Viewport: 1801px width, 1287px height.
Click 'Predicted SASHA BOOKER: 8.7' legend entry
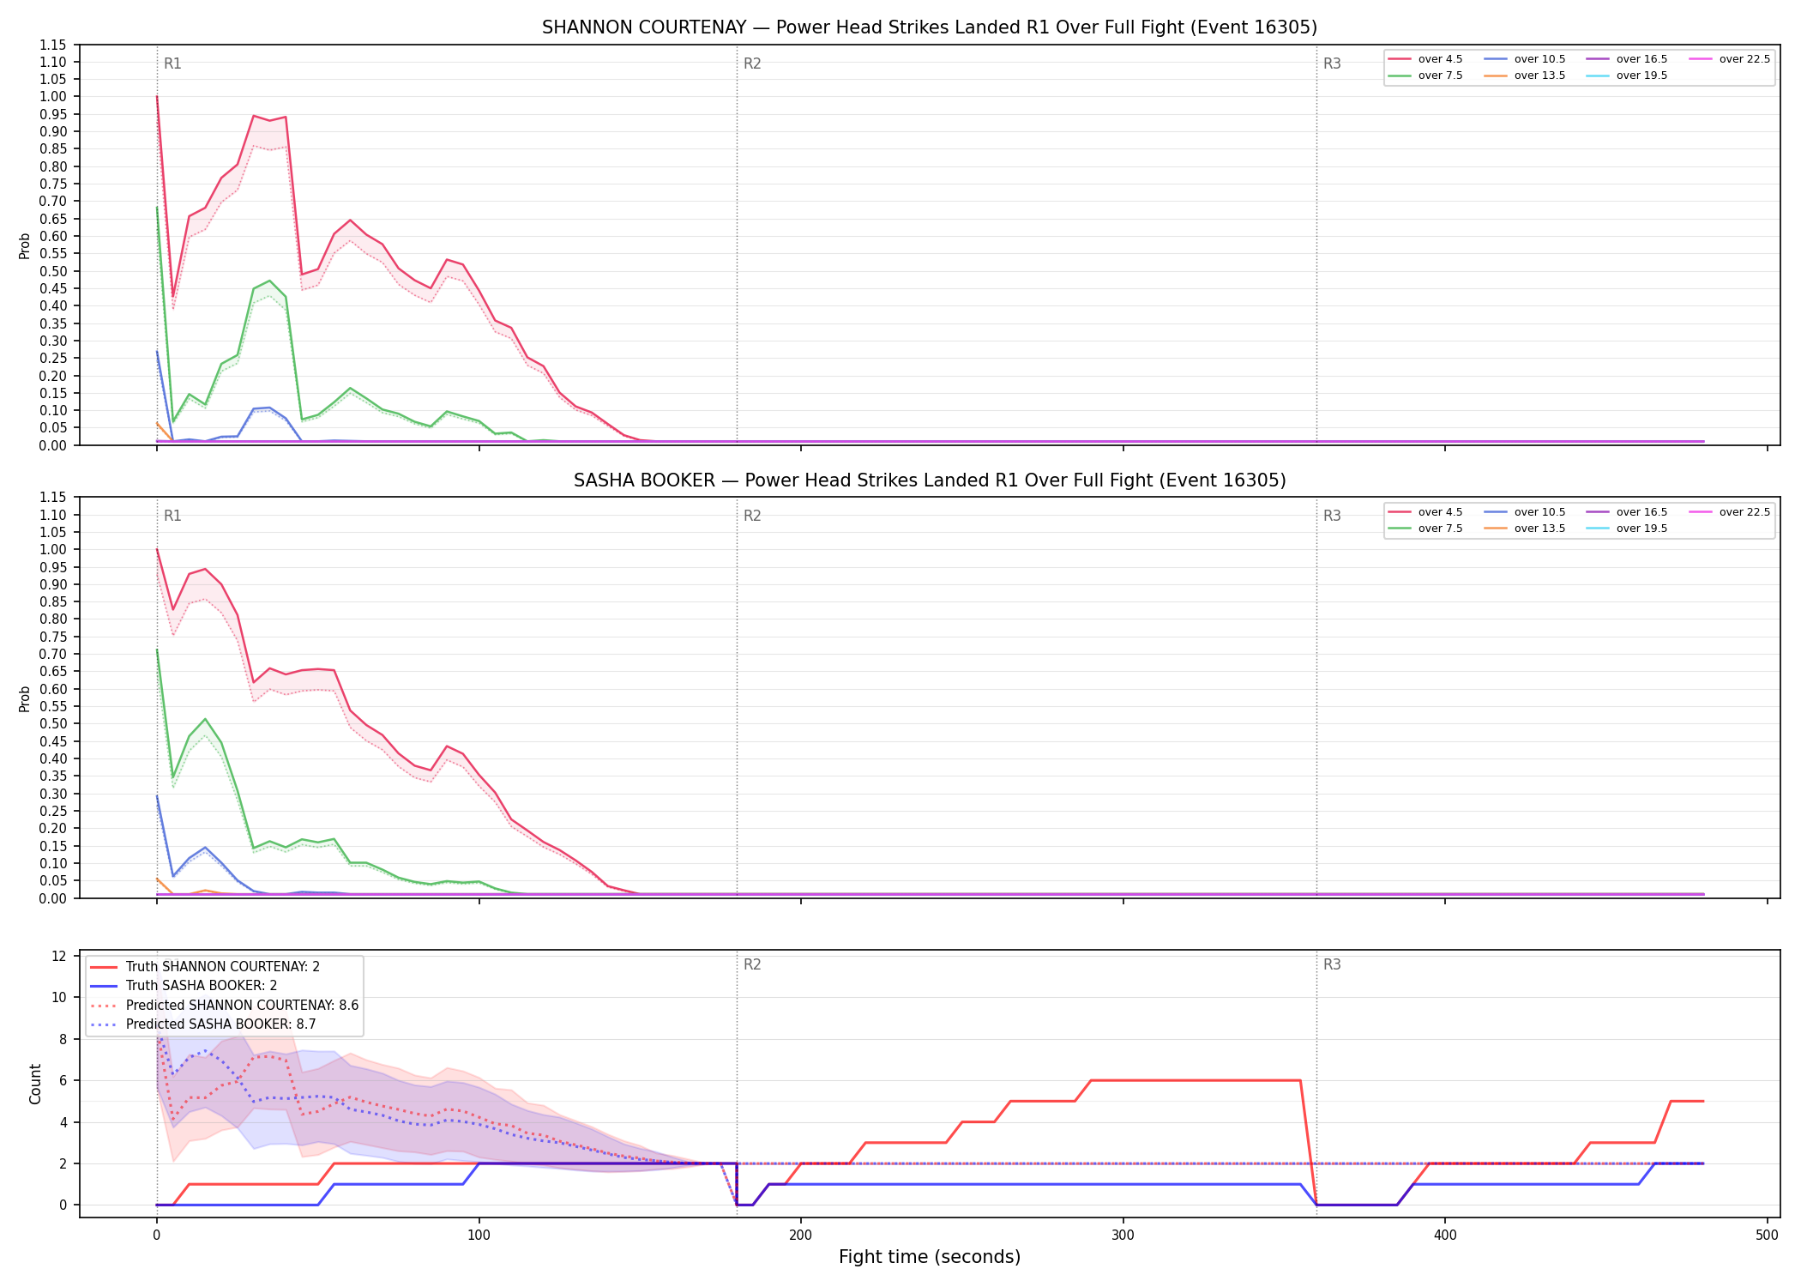[x=202, y=1024]
